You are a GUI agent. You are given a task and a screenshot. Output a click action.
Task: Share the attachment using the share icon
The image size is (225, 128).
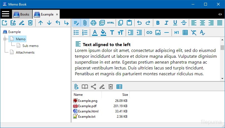[x=93, y=87]
